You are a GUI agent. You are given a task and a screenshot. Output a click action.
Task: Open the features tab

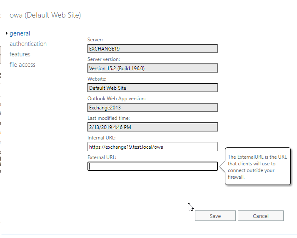[x=20, y=54]
